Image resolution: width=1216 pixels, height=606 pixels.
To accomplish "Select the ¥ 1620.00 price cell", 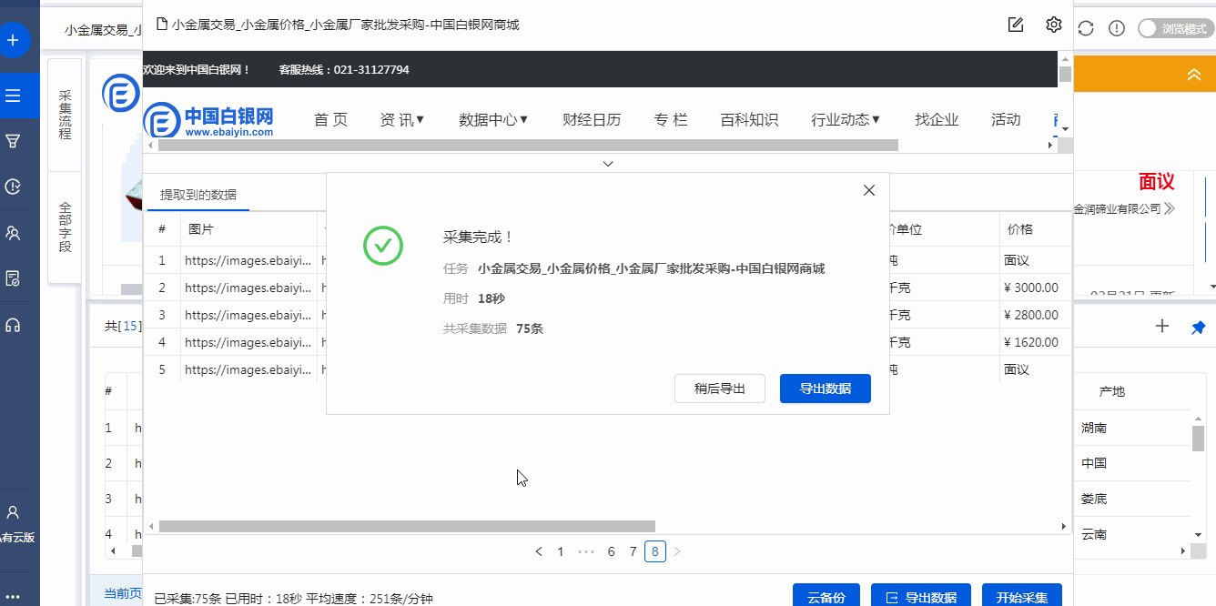I will coord(1034,342).
